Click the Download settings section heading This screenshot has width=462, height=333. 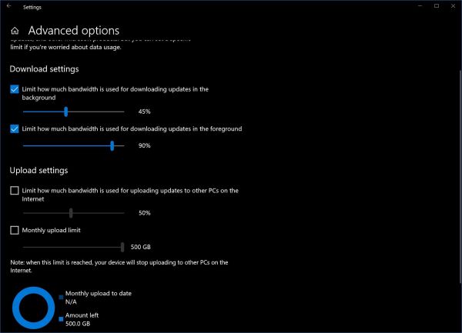pos(44,69)
